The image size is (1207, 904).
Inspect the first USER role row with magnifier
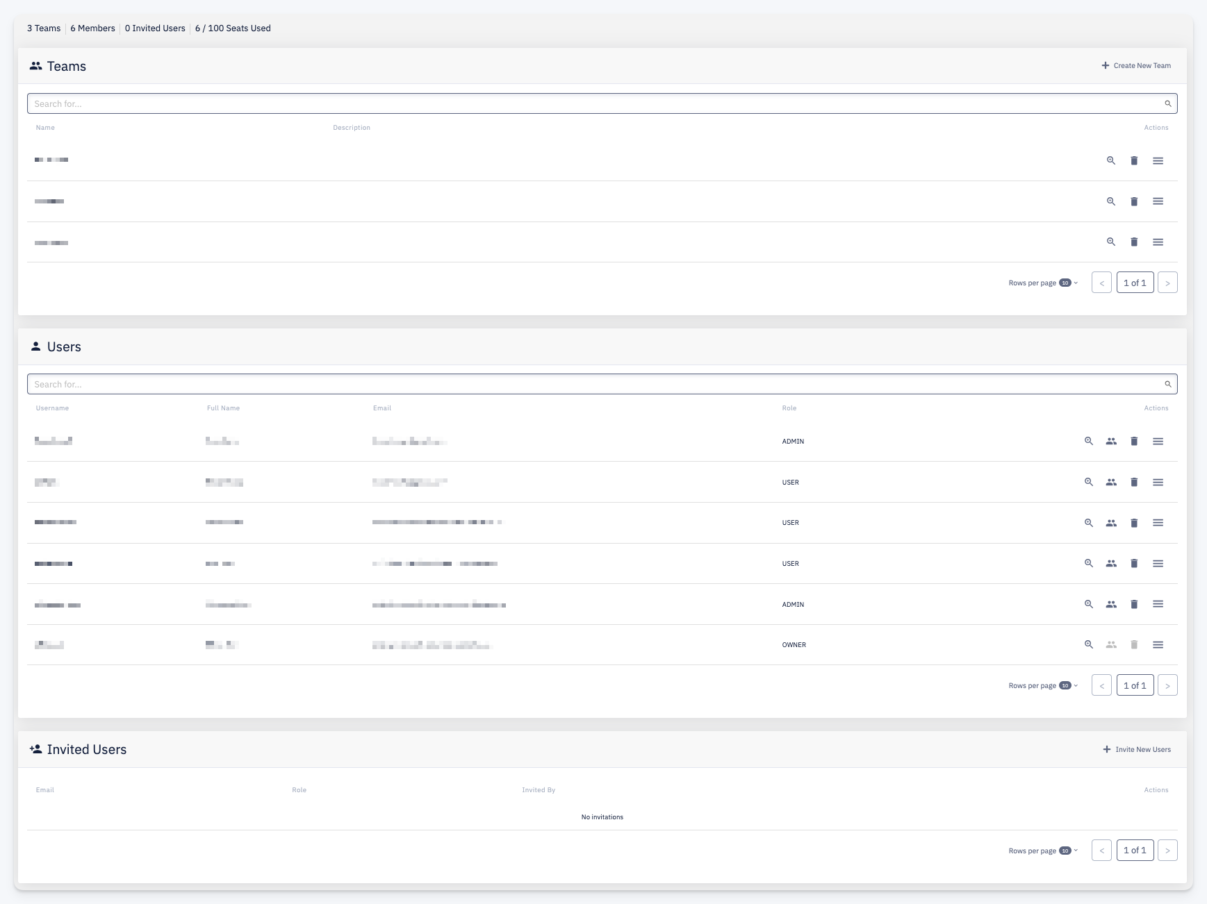coord(1089,482)
